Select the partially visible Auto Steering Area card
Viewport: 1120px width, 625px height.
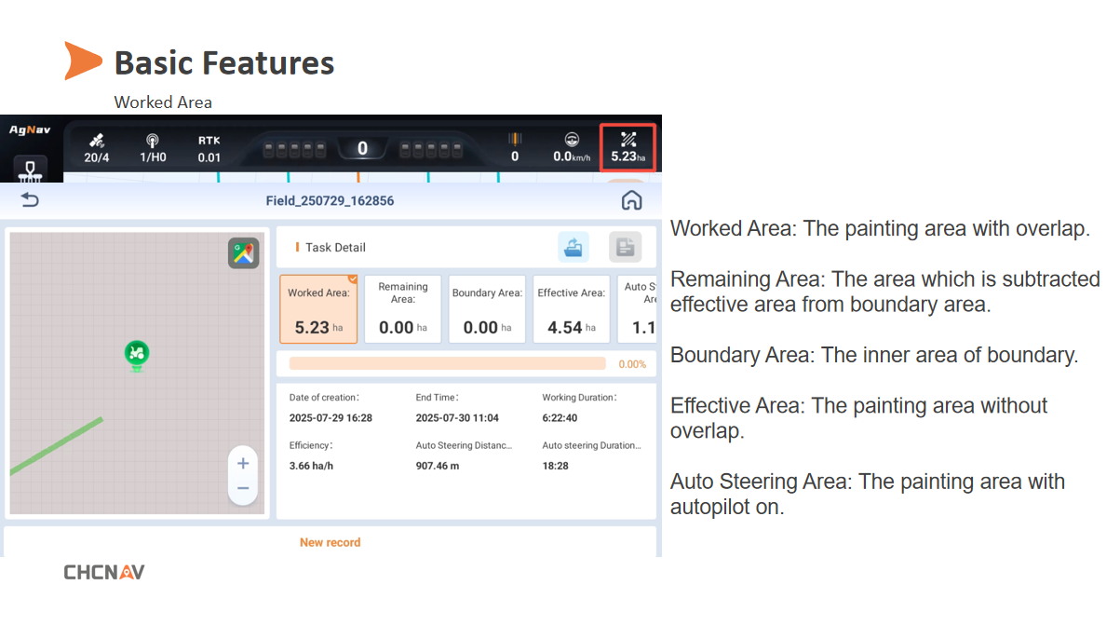tap(640, 309)
